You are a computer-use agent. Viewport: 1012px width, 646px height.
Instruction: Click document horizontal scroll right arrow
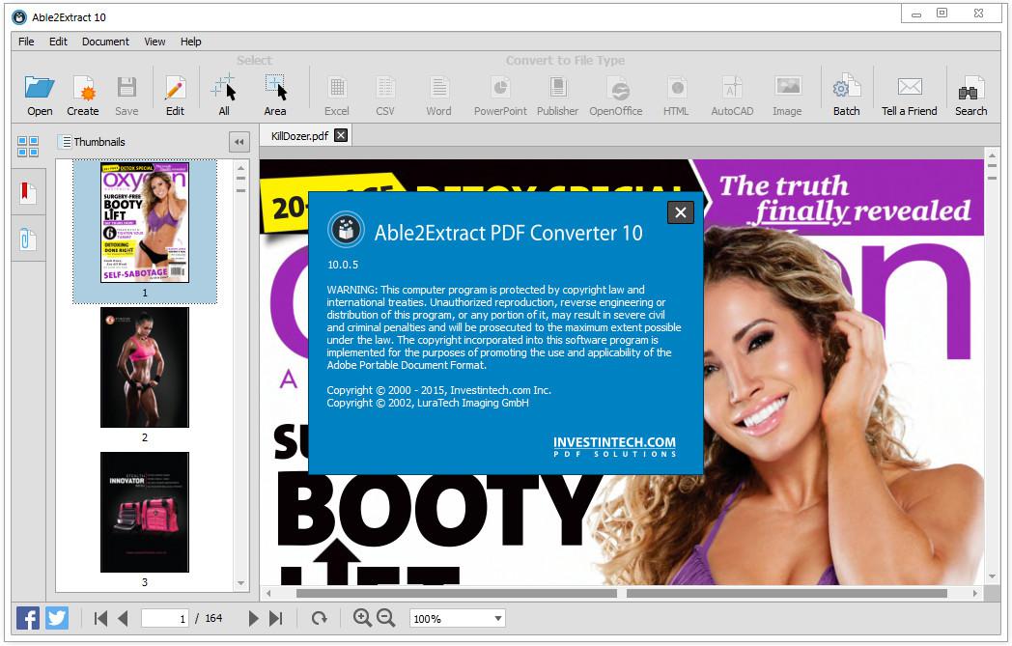point(975,593)
